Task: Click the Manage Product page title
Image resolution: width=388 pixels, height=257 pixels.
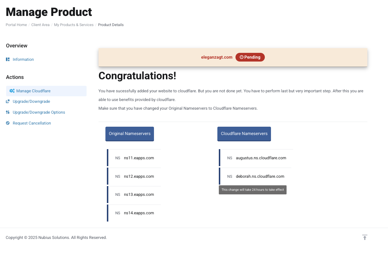Action: point(49,12)
